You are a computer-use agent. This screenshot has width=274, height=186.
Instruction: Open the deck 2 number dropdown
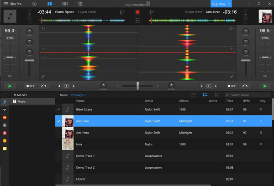pyautogui.click(x=232, y=28)
